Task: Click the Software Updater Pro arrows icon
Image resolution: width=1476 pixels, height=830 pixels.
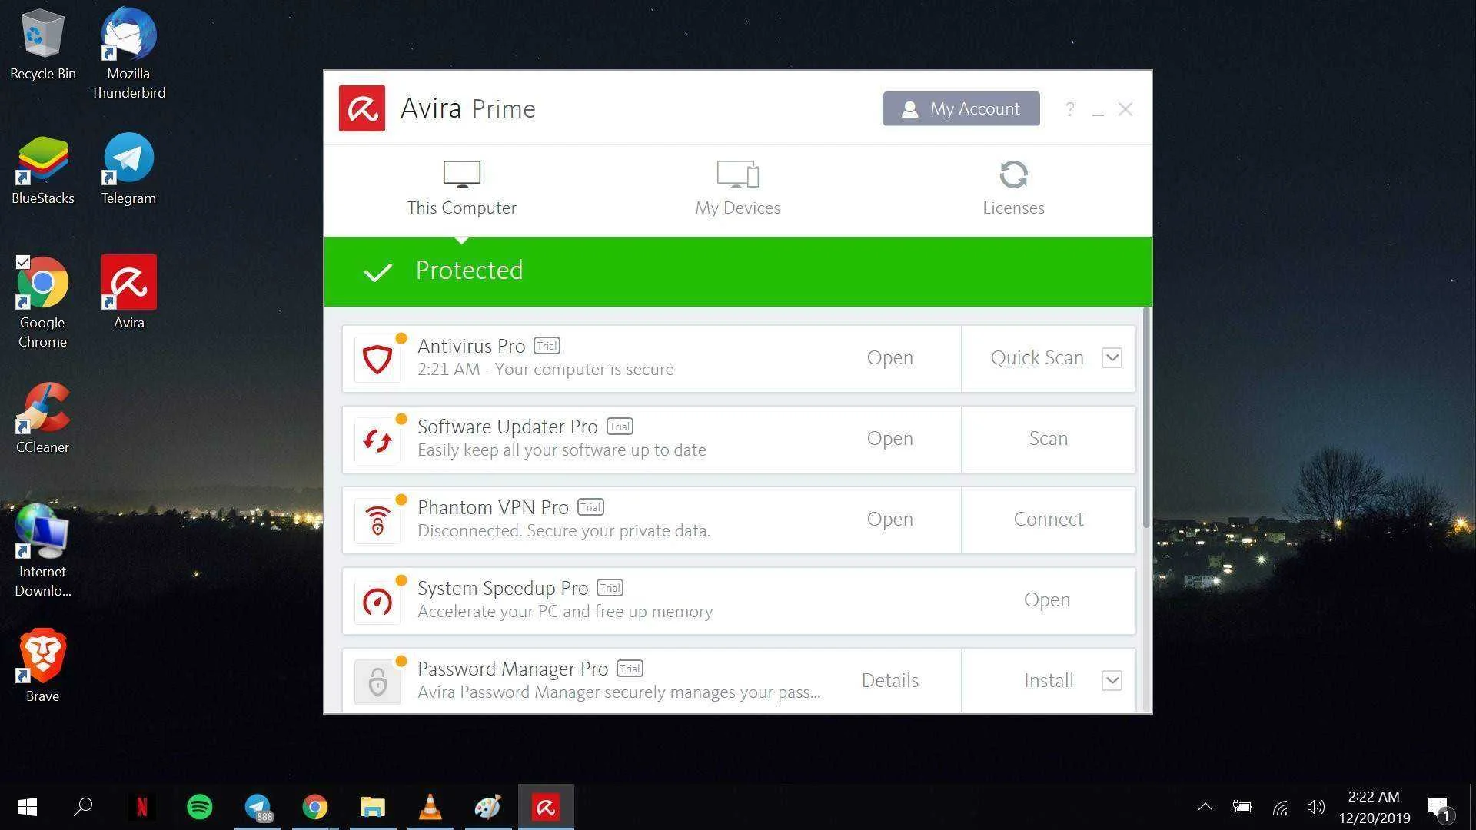Action: point(377,440)
